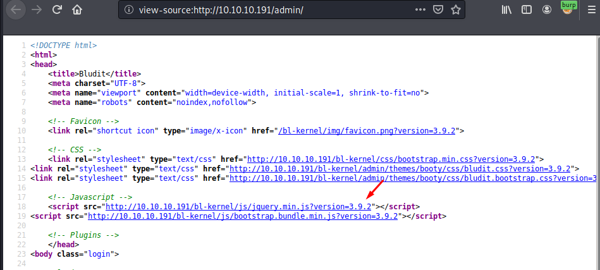
Task: Go back with the browser back arrow
Action: [x=16, y=9]
